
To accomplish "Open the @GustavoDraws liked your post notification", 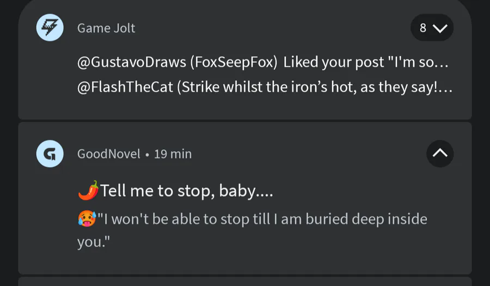I will click(x=263, y=62).
